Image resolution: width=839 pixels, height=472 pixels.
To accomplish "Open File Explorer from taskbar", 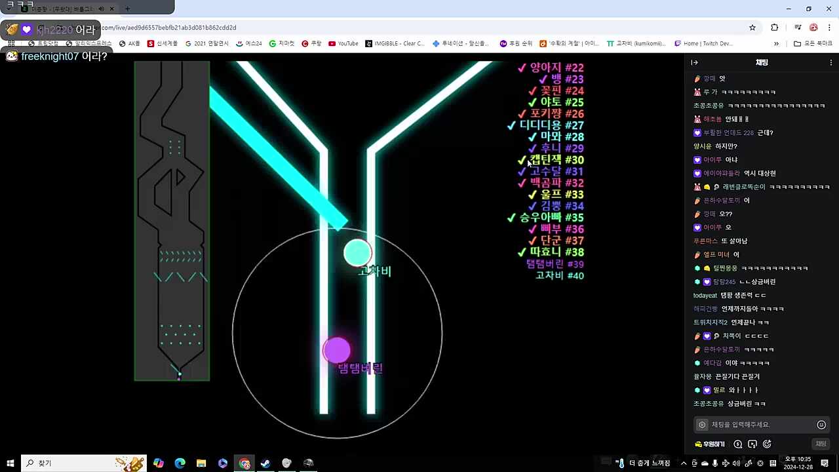I will click(201, 463).
